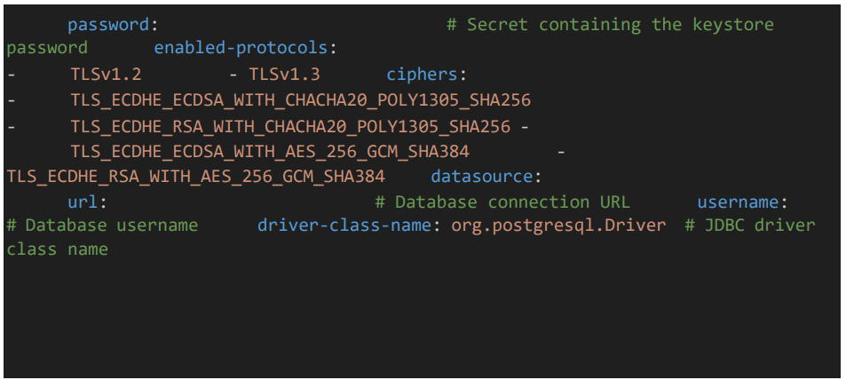Click the enabled-protocols key
Viewport: 846px width, 380px height.
pyautogui.click(x=241, y=49)
